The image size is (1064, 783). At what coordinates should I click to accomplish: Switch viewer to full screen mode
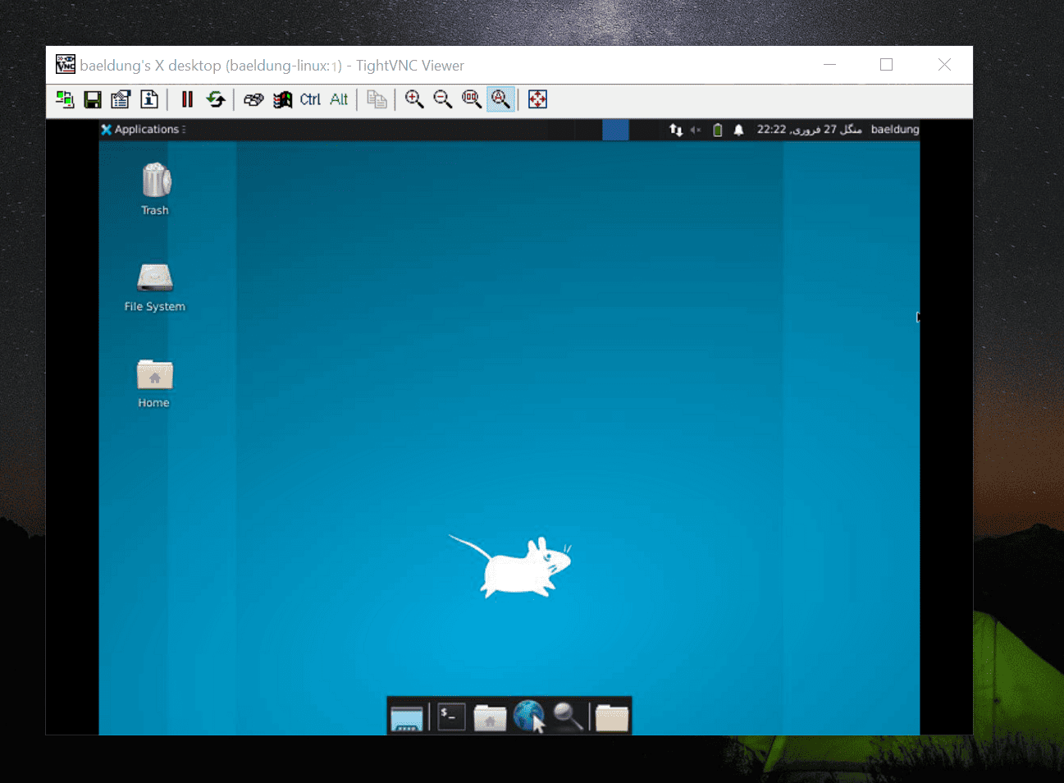pos(537,99)
